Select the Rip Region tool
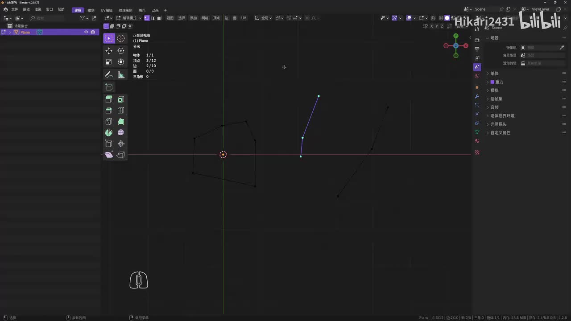Screen dimensions: 571x321 121,155
